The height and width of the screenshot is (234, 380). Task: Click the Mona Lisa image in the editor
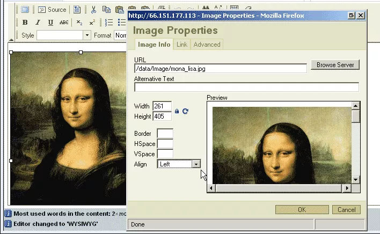[x=68, y=128]
